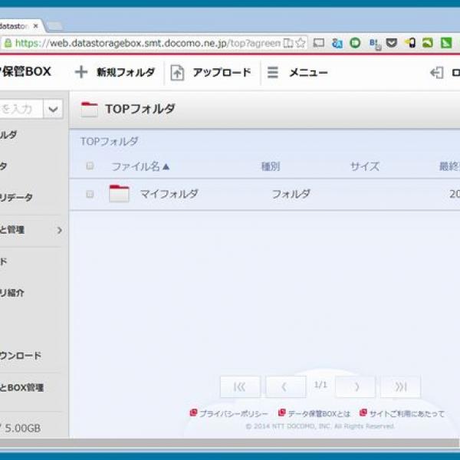
Task: Click the TOPフォルダ header folder icon
Action: [90, 110]
